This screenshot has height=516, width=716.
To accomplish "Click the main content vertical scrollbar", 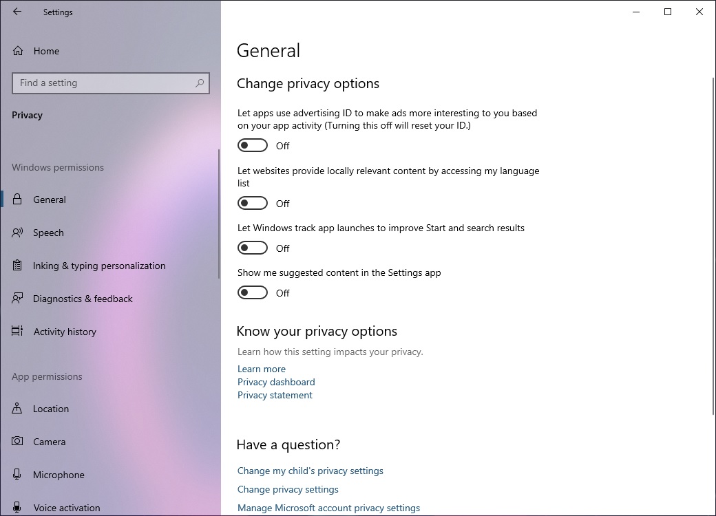I will (714, 246).
